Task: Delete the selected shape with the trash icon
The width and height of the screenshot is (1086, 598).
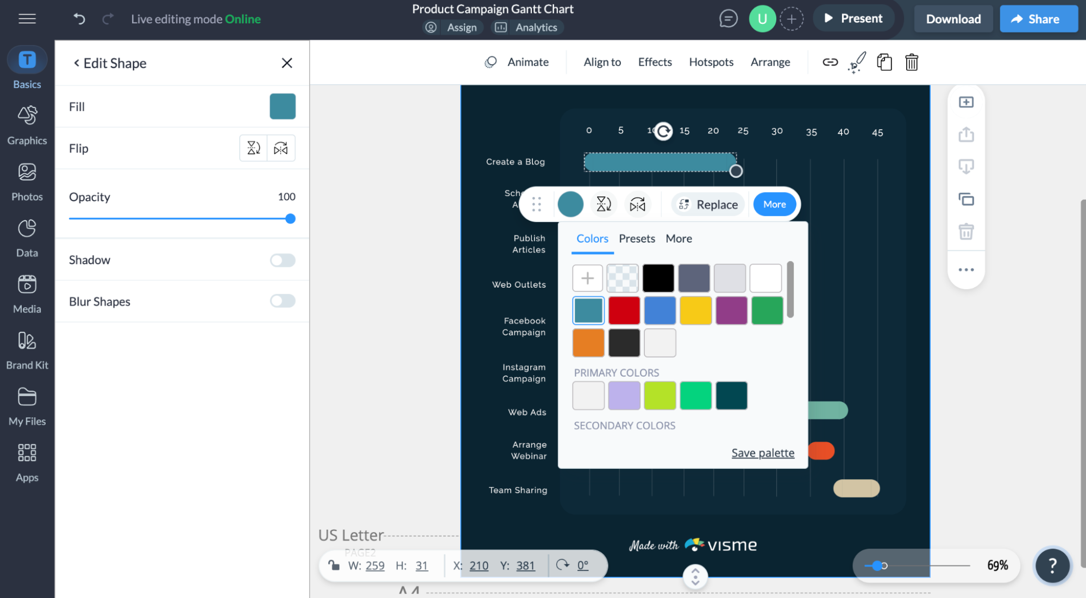Action: (912, 62)
